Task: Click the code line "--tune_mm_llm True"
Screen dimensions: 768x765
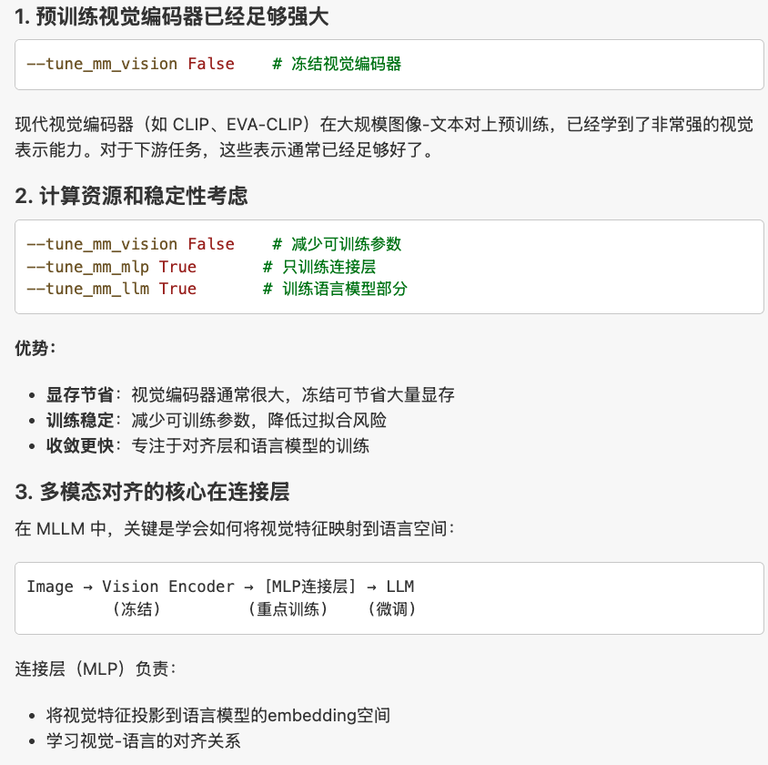Action: (111, 289)
